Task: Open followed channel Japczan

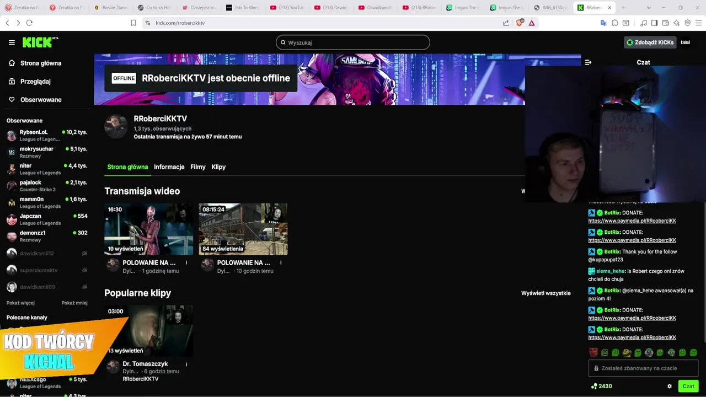Action: coord(47,219)
